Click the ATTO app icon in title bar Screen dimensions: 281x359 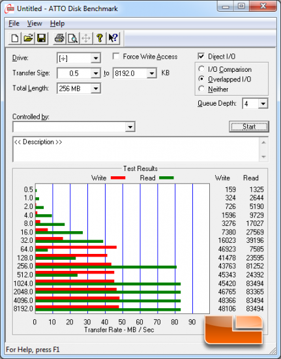pos(10,9)
